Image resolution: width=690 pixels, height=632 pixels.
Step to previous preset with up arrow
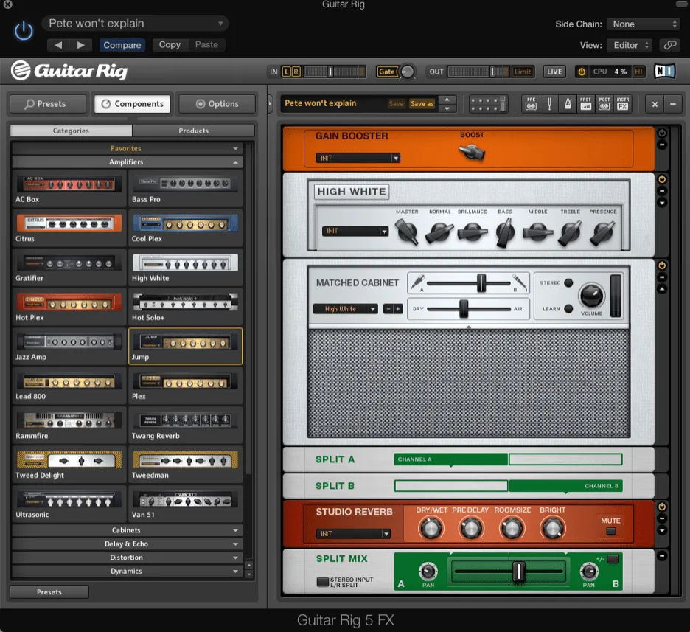click(447, 100)
